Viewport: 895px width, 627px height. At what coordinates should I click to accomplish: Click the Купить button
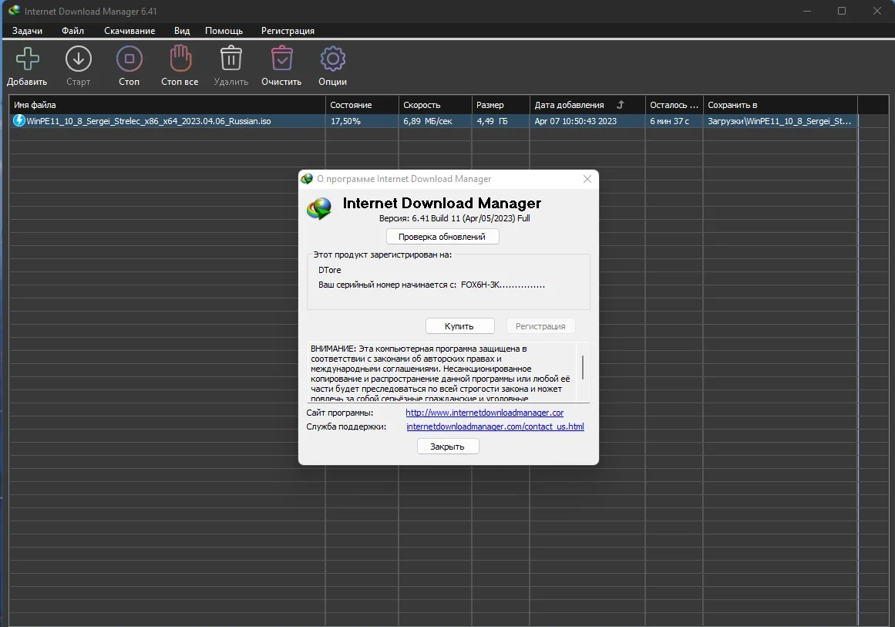(459, 326)
